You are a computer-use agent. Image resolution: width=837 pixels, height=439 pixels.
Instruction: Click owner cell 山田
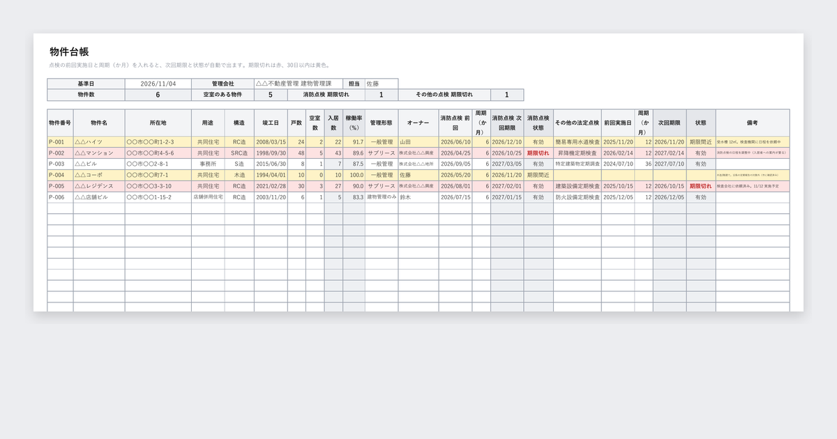click(418, 141)
